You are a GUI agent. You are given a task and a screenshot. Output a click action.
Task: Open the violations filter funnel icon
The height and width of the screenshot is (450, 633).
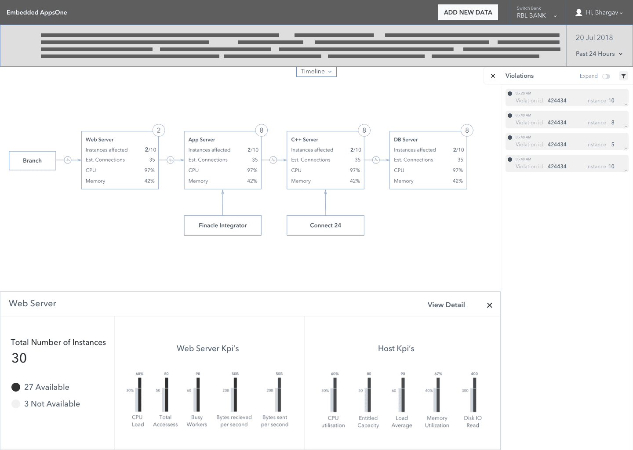tap(623, 76)
